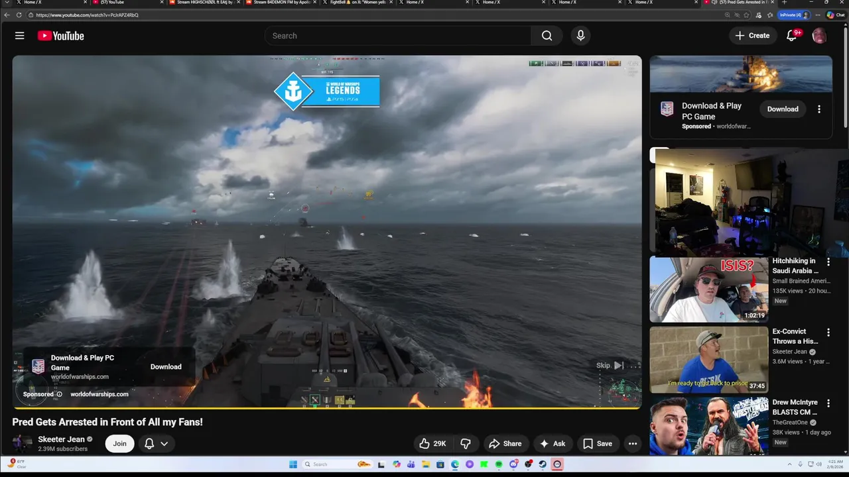This screenshot has width=849, height=477.
Task: Go to YouTube home via logo
Action: point(60,36)
